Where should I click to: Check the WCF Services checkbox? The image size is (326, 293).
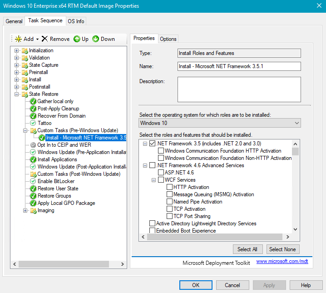[161, 180]
